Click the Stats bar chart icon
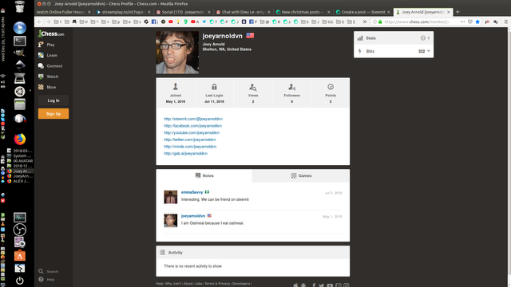 click(360, 38)
